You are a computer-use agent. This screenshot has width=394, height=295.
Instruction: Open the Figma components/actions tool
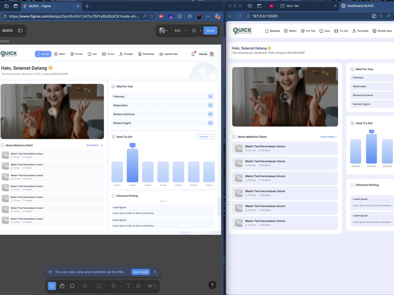tap(138, 286)
